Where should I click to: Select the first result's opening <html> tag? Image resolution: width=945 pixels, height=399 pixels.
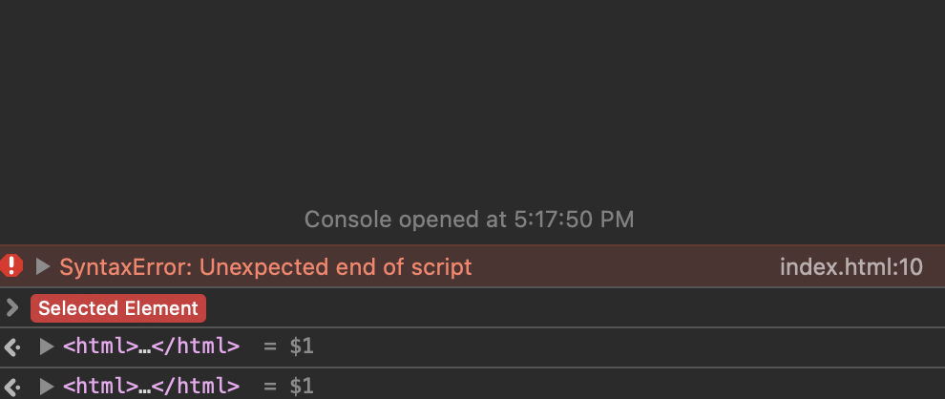point(100,346)
